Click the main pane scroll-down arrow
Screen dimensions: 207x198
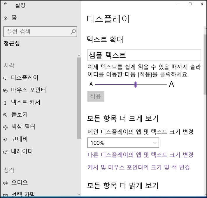[x=205, y=194]
